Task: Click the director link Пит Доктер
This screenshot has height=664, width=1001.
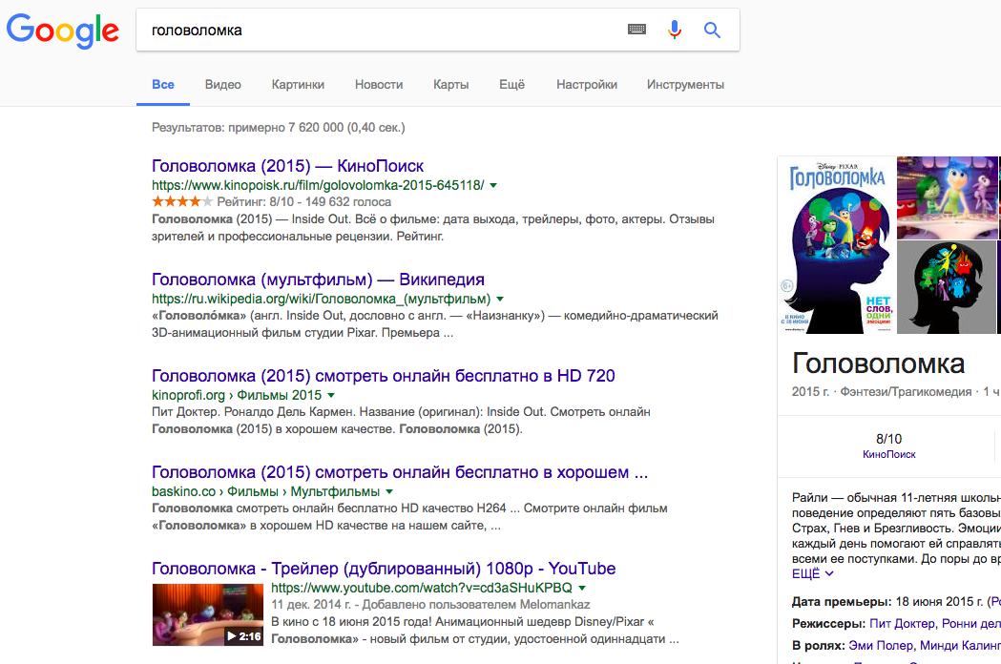Action: point(902,623)
